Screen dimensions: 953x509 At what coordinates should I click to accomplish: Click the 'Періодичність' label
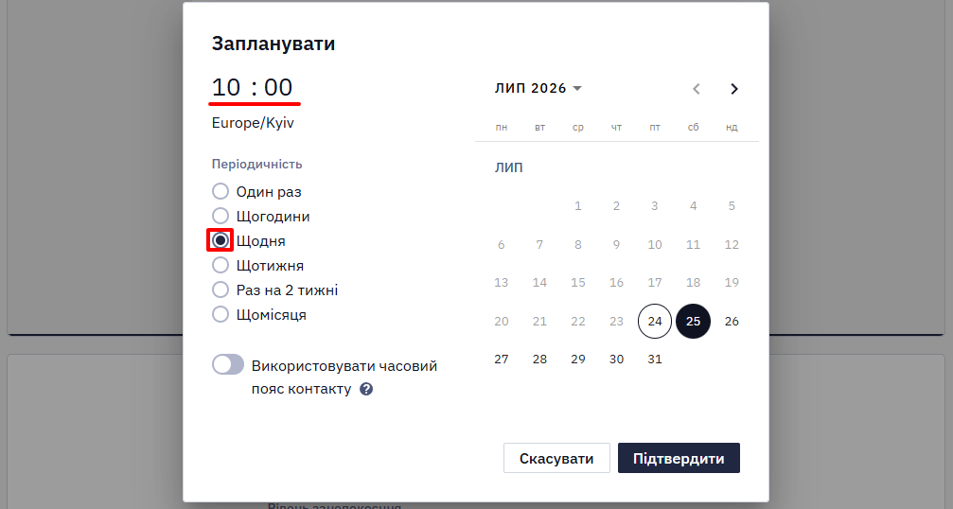(257, 165)
